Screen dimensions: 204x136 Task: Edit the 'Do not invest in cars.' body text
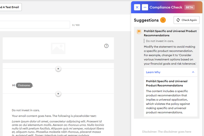26,110
